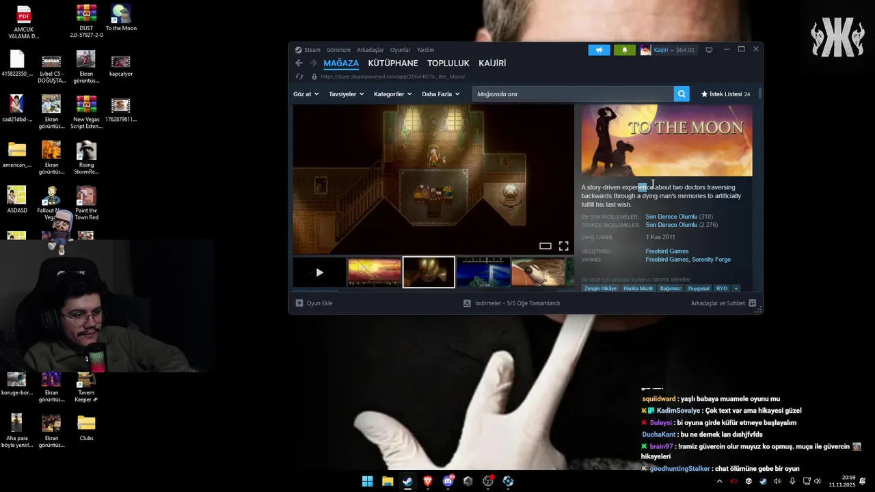Click the Kaijiri profile avatar
Viewport: 875px width, 492px height.
coord(645,50)
